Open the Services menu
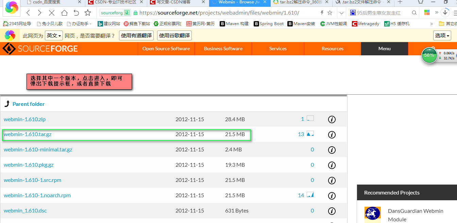This screenshot has width=457, height=223. pos(278,49)
